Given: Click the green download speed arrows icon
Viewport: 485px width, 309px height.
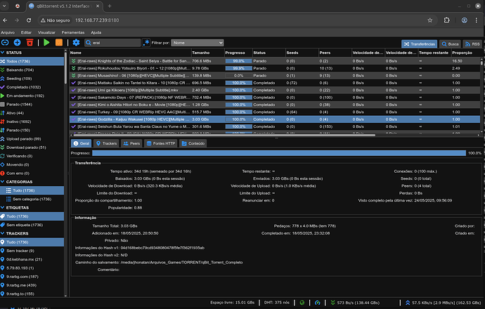Looking at the screenshot, I should coord(332,303).
